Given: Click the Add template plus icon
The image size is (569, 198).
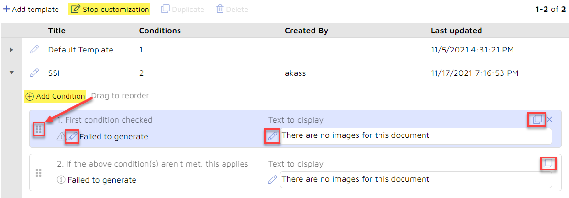Looking at the screenshot, I should pyautogui.click(x=7, y=9).
